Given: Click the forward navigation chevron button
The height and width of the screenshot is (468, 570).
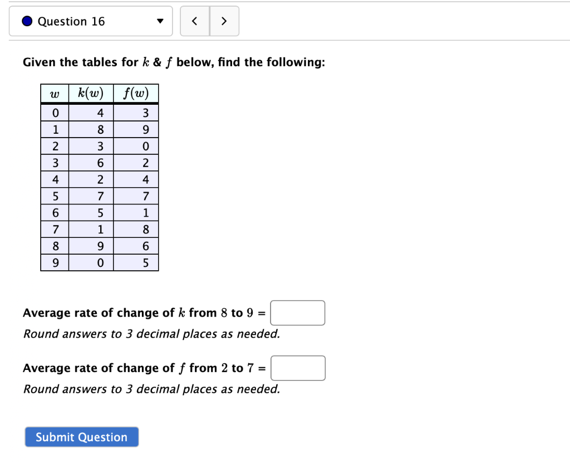Looking at the screenshot, I should pyautogui.click(x=224, y=21).
